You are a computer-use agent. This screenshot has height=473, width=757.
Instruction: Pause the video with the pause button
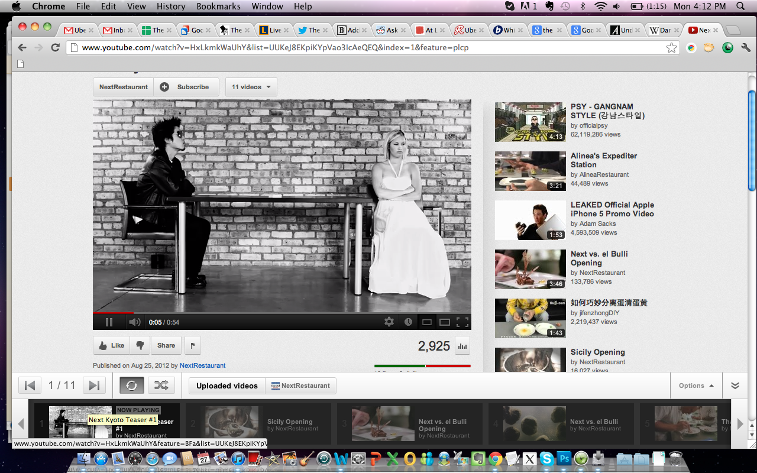point(109,322)
